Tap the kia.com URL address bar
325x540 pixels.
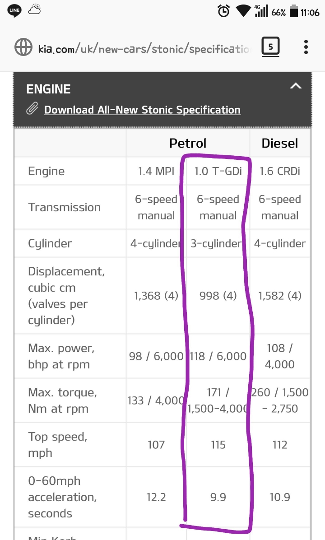coord(144,49)
